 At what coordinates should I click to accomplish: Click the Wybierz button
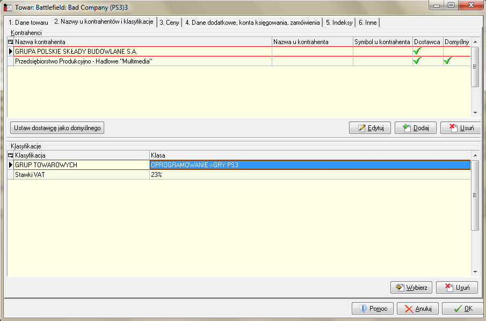[x=411, y=288]
